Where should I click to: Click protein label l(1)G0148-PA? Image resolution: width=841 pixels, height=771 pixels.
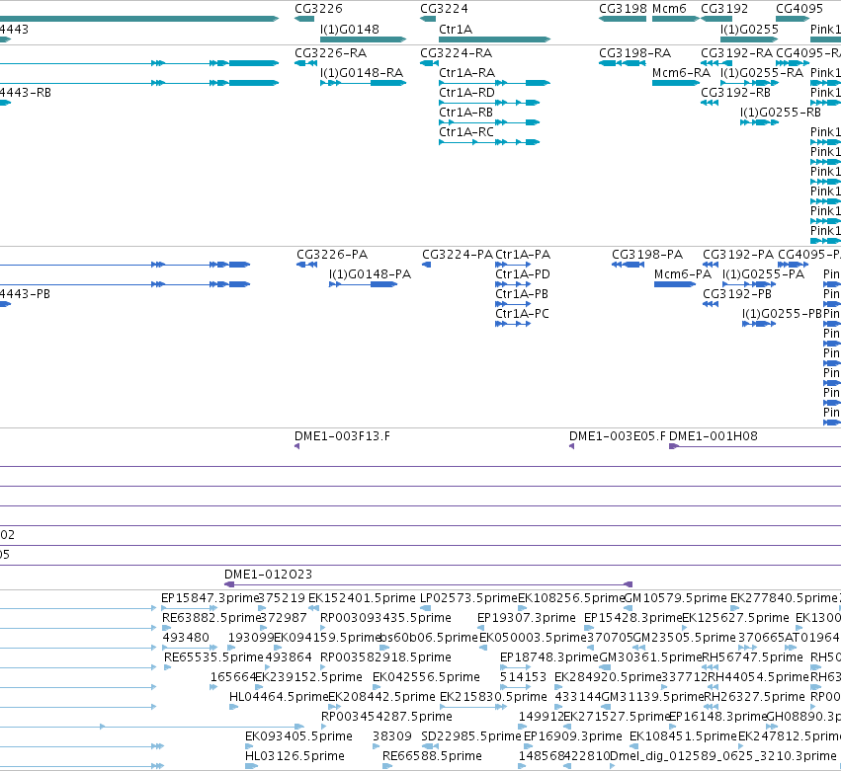(370, 274)
